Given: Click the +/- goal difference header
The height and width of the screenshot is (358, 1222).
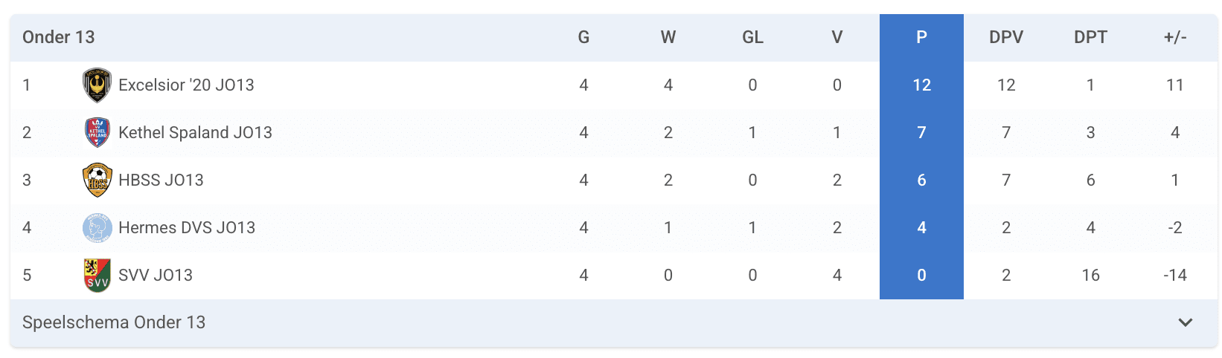Looking at the screenshot, I should (x=1175, y=38).
